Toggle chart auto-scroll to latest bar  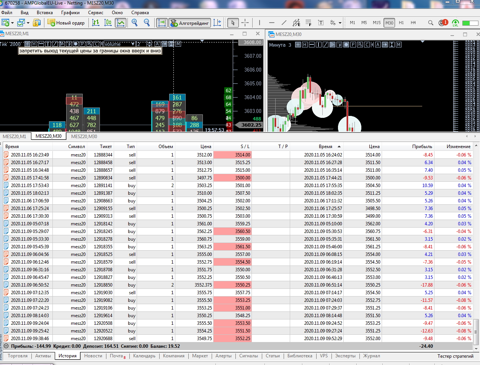click(162, 23)
